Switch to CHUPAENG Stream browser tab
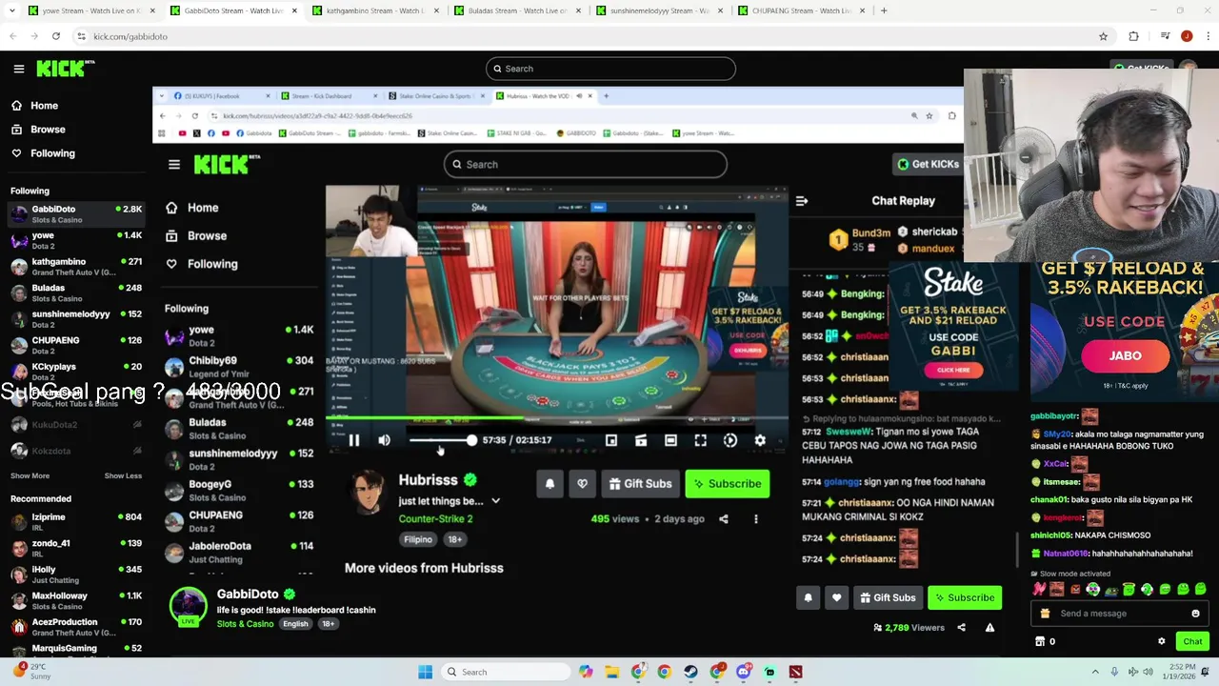Screen dimensions: 1219x686 pos(802,10)
